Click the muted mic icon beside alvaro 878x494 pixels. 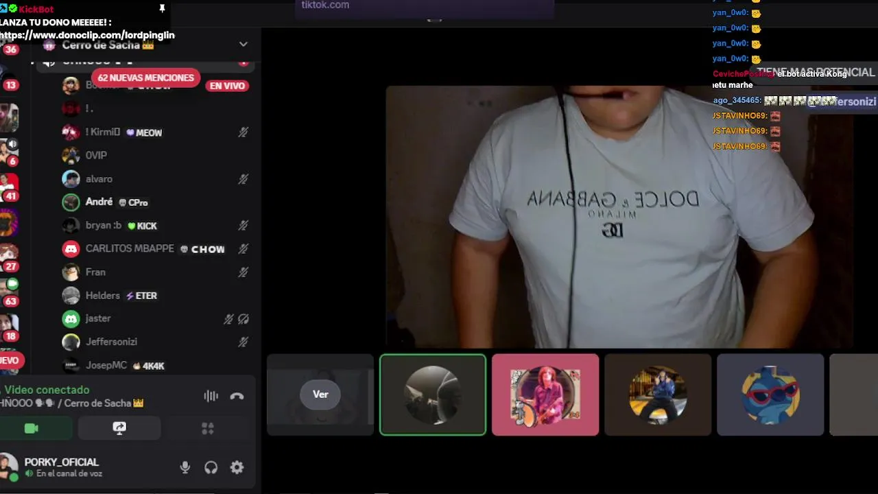tap(243, 179)
